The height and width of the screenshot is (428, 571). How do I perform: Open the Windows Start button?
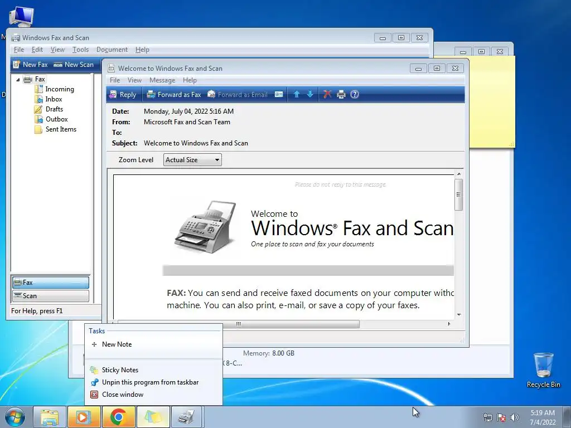click(x=15, y=417)
